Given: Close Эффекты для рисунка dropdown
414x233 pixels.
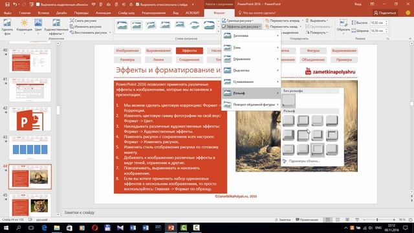Looking at the screenshot, I should coord(241,27).
